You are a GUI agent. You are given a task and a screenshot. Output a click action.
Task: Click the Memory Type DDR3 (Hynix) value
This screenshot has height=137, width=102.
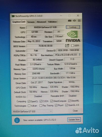(x=39, y=69)
